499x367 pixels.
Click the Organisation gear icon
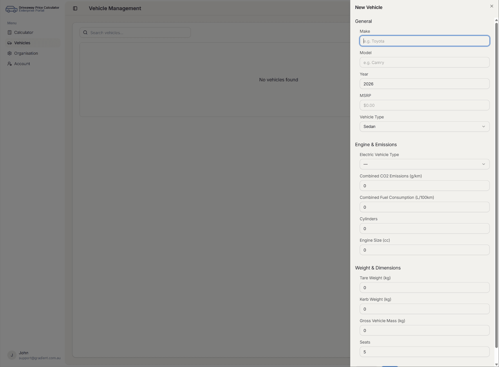(x=10, y=53)
